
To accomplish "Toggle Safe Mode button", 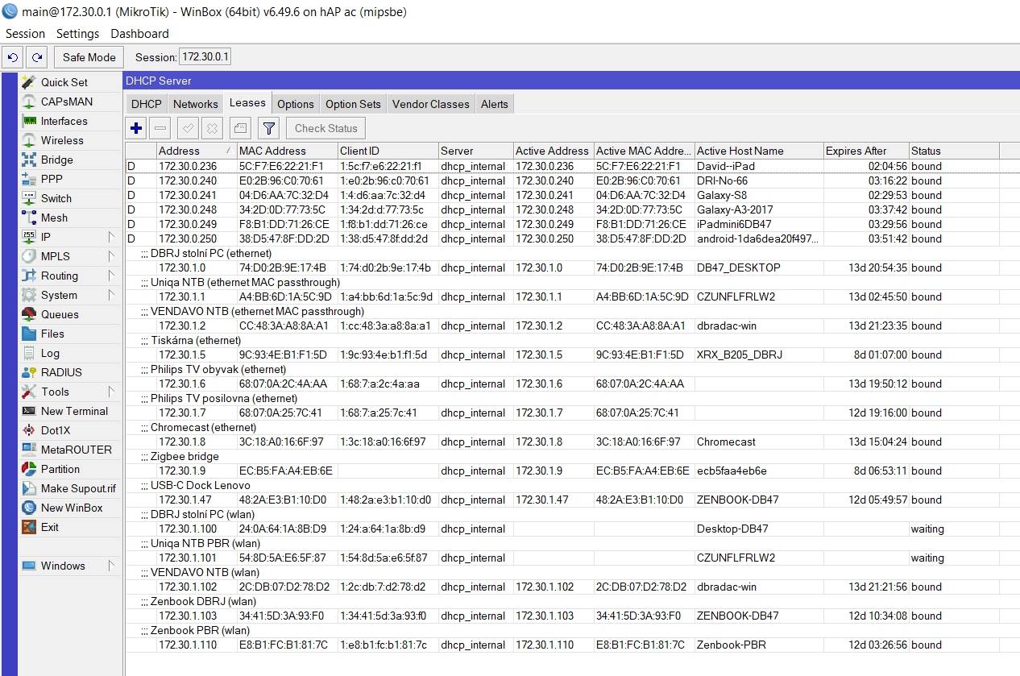I will click(89, 57).
